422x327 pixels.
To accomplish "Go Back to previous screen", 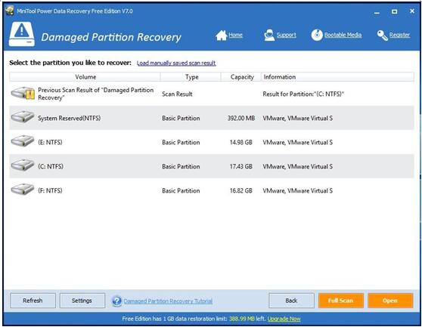I will pos(291,301).
